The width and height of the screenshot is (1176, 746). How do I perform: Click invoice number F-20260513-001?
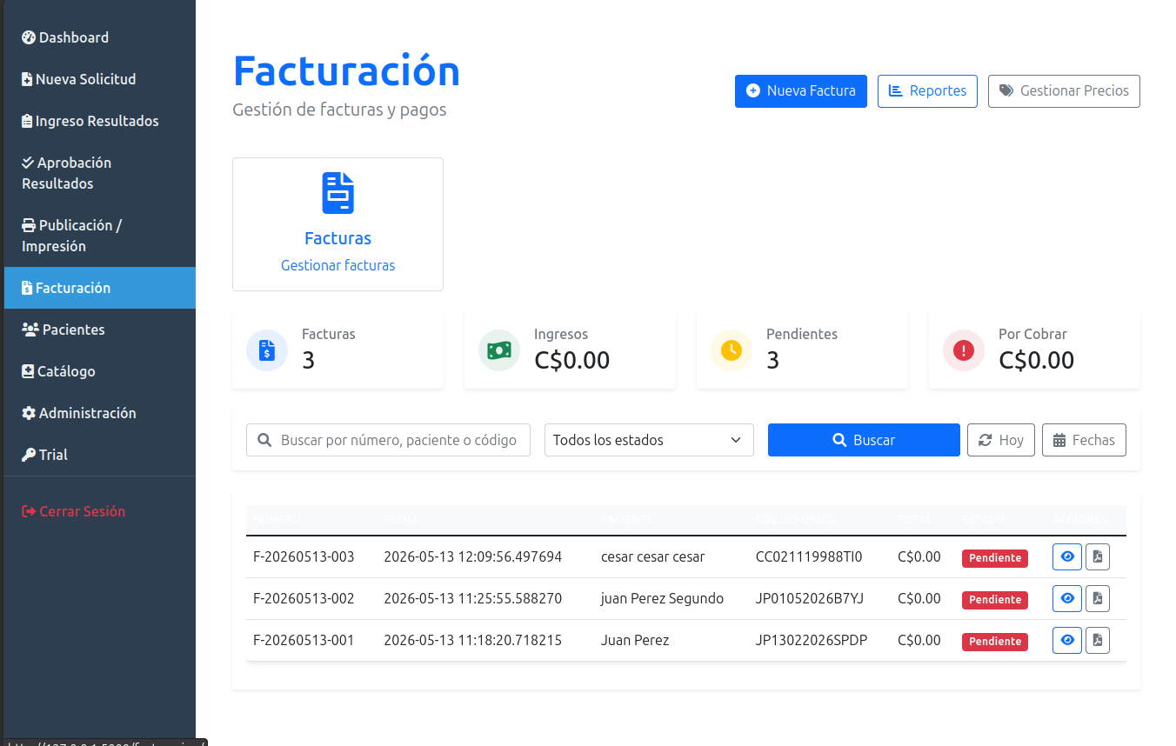point(304,640)
